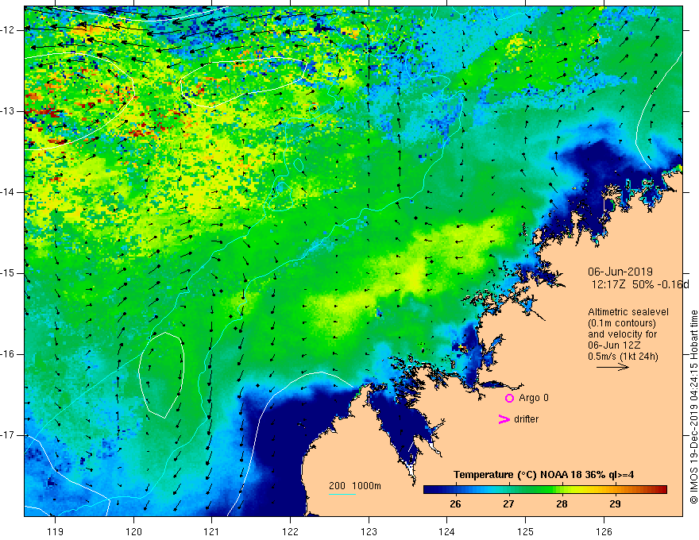Click the 'Argo 0' label
Screen dimensions: 699x540
[534, 398]
